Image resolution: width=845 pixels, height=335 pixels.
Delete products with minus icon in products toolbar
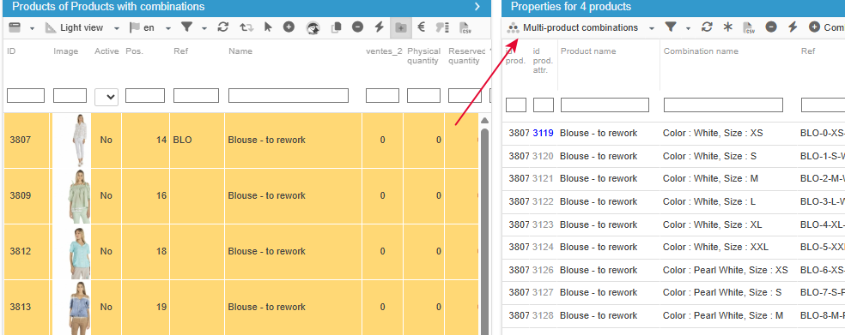[x=357, y=27]
